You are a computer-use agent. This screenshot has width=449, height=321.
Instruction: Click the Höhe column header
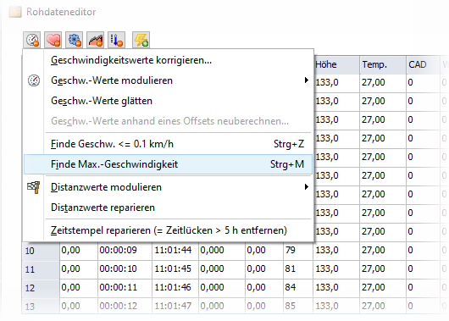coord(337,64)
